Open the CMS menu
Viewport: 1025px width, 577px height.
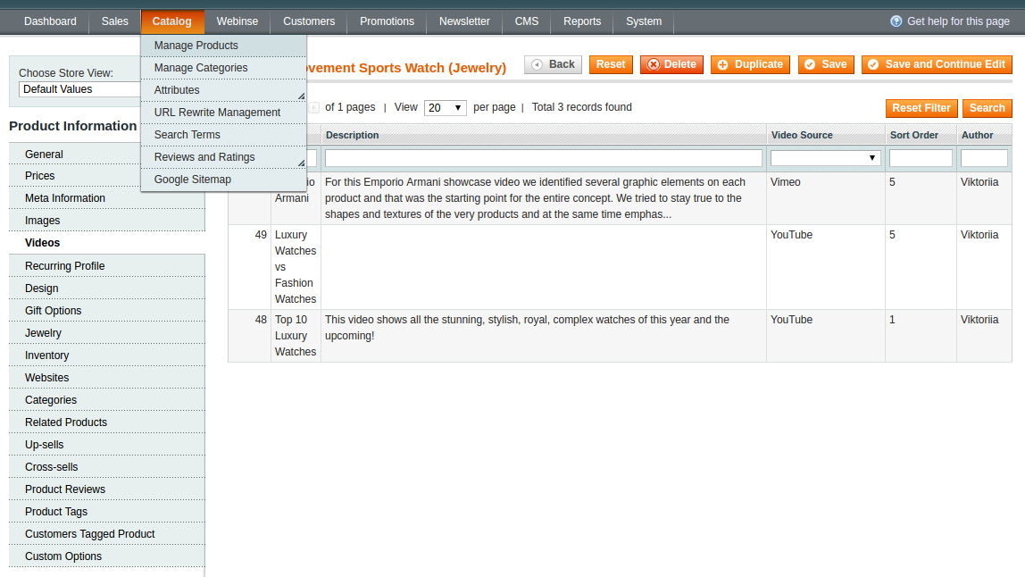click(x=527, y=21)
